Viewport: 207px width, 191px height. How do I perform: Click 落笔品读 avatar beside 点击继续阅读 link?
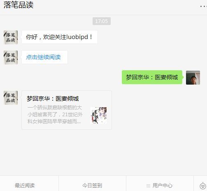[x=11, y=58]
